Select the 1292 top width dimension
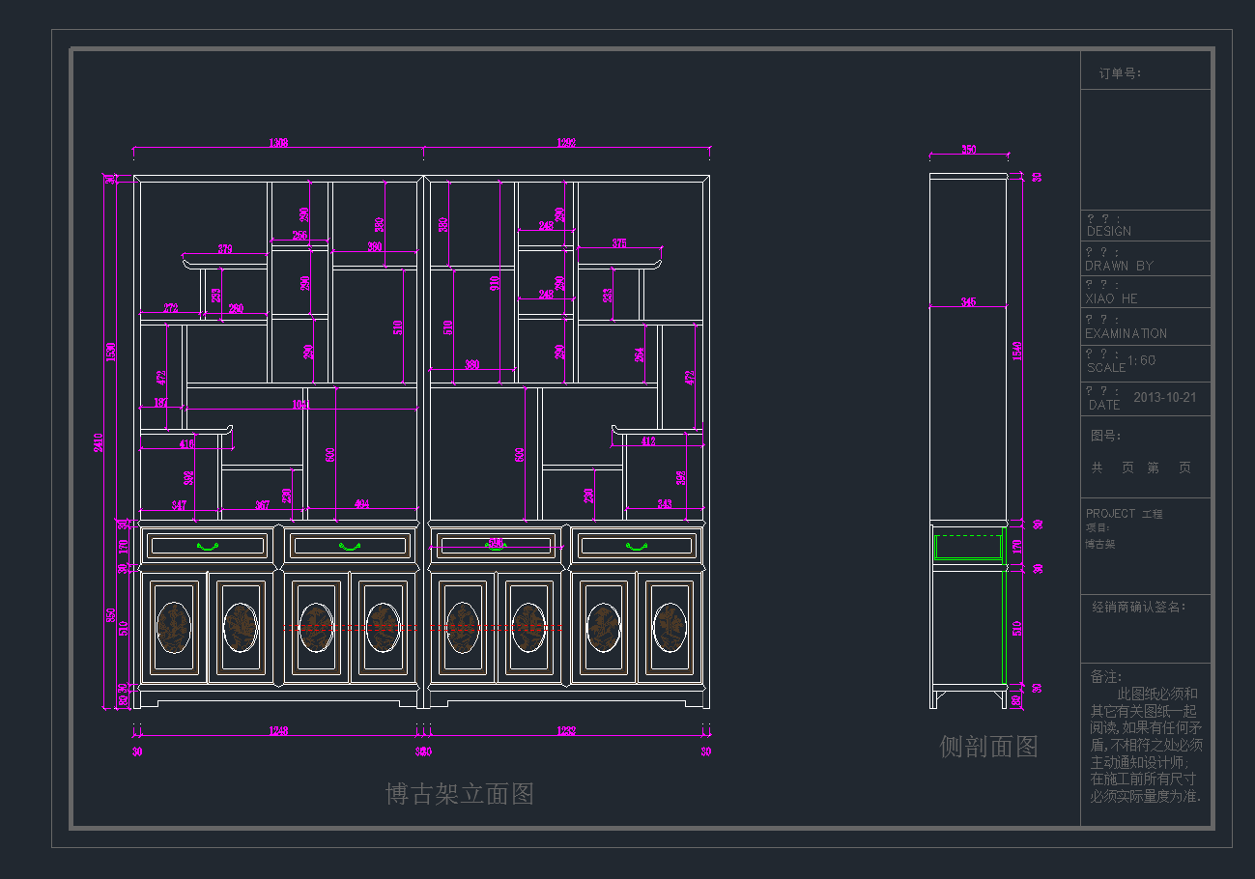The width and height of the screenshot is (1255, 879). [x=566, y=143]
